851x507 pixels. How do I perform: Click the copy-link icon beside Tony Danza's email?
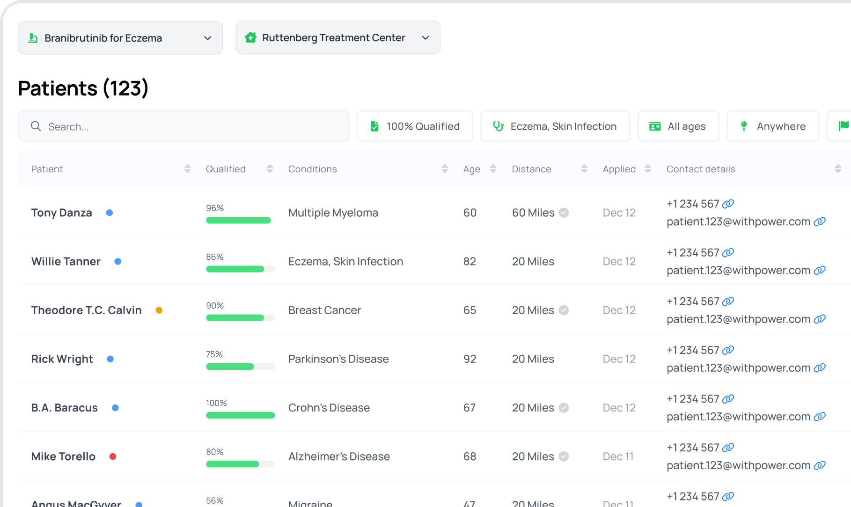coord(820,221)
